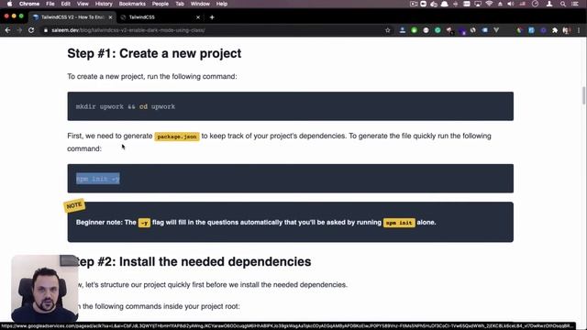587x330 pixels.
Task: Open the user account menu bar icon
Action: tap(549, 4)
